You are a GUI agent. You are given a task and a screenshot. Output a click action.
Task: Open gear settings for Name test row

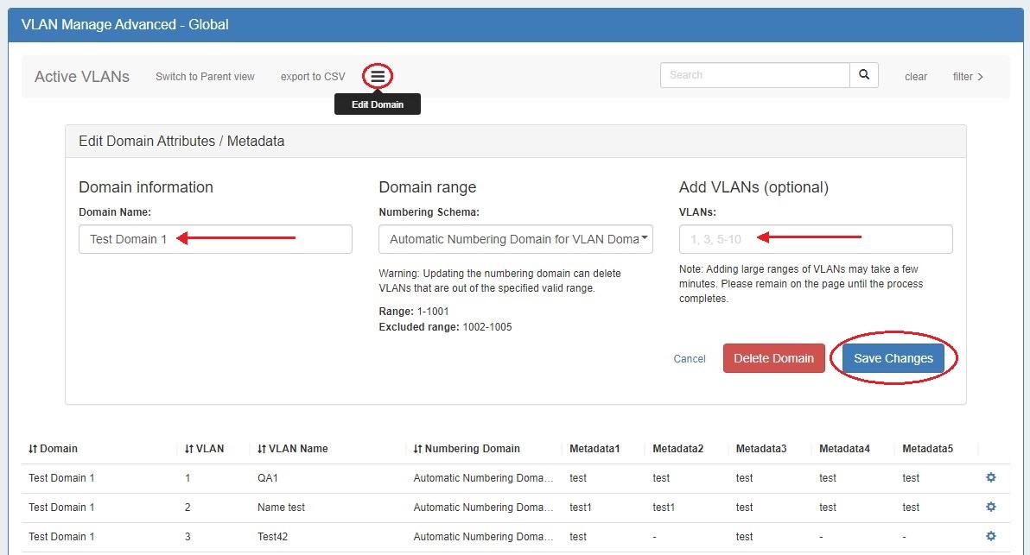coord(991,507)
